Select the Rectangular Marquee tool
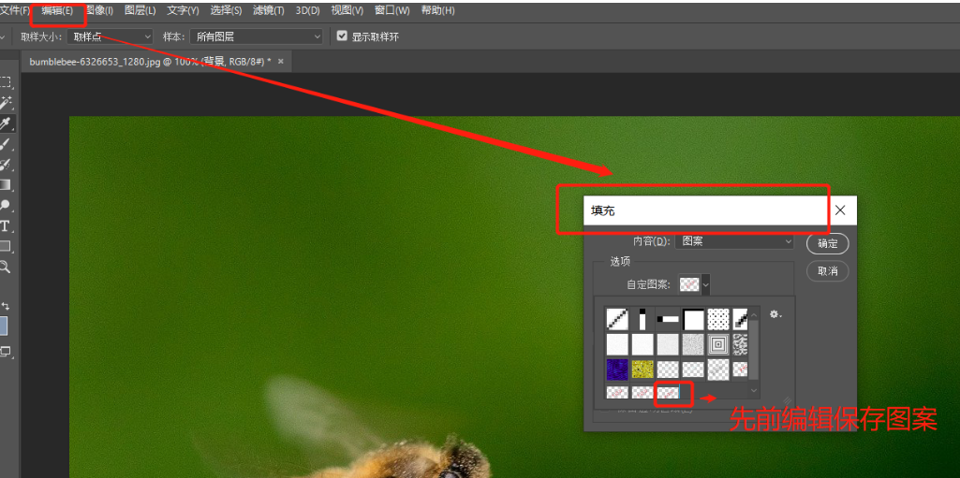 (5, 82)
